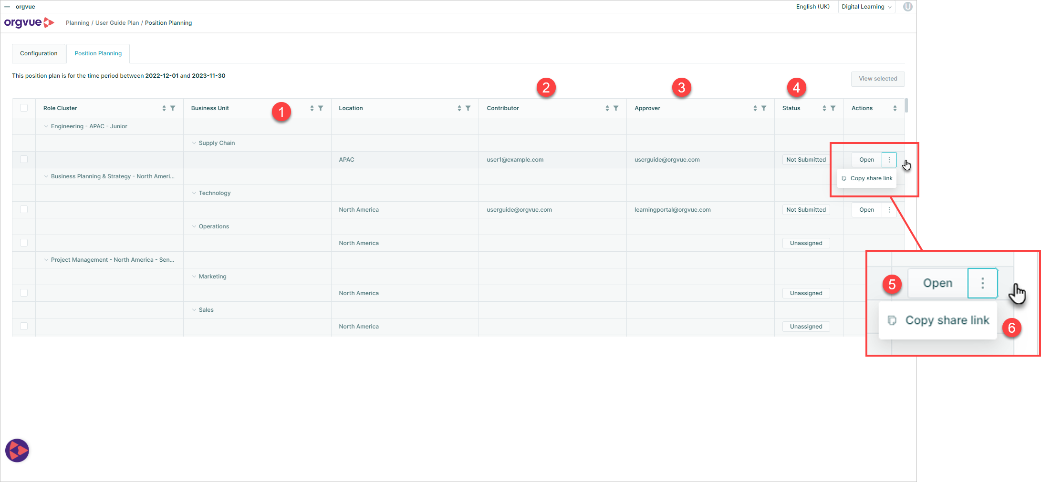The width and height of the screenshot is (1041, 482).
Task: Click the orgvue logo floating button bottom left
Action: click(17, 450)
